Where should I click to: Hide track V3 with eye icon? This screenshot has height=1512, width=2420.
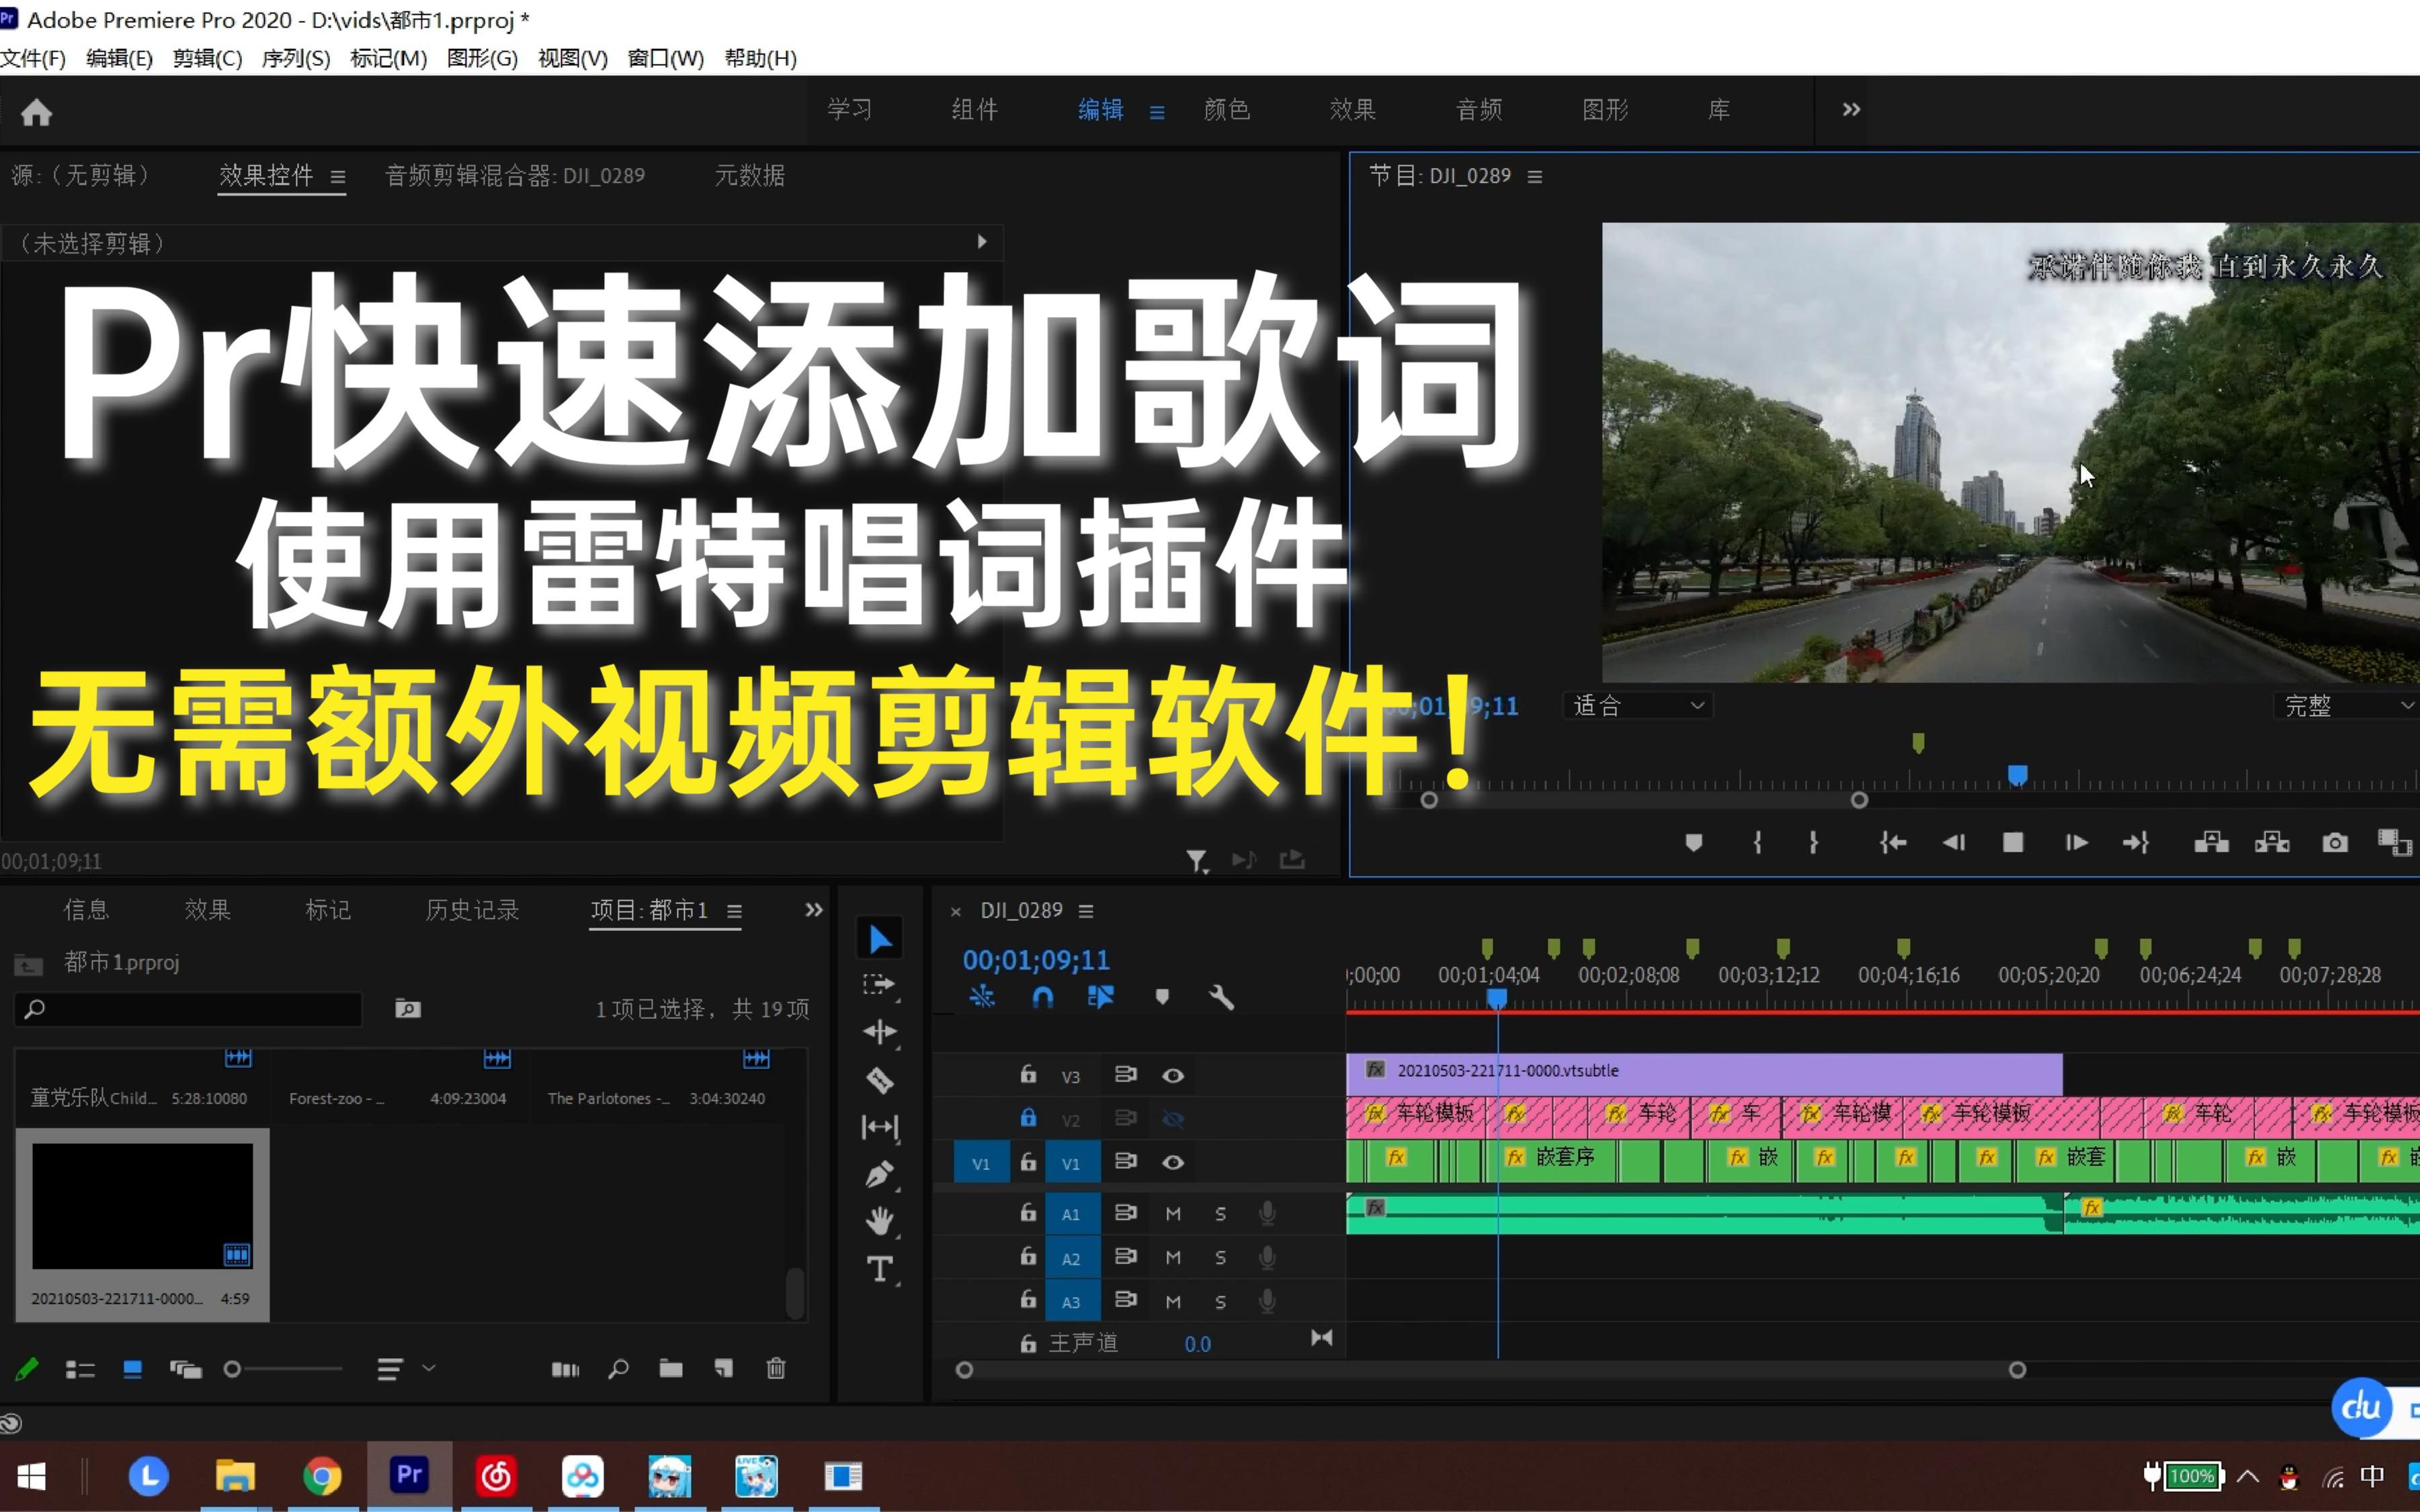point(1173,1075)
